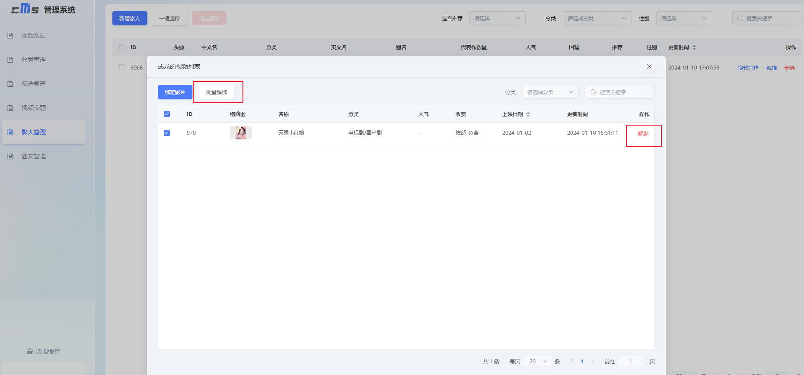Focus the dialog's 搜索关键字 search field
The width and height of the screenshot is (804, 375).
(x=620, y=92)
